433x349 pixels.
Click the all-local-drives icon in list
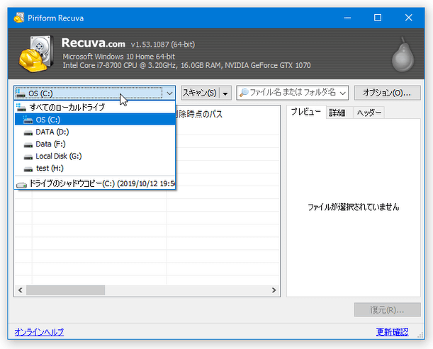(21, 108)
